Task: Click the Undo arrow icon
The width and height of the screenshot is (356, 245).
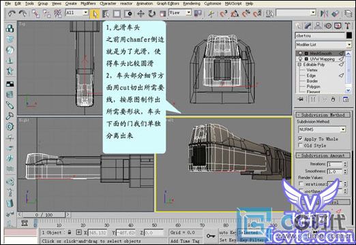Action: pos(12,14)
